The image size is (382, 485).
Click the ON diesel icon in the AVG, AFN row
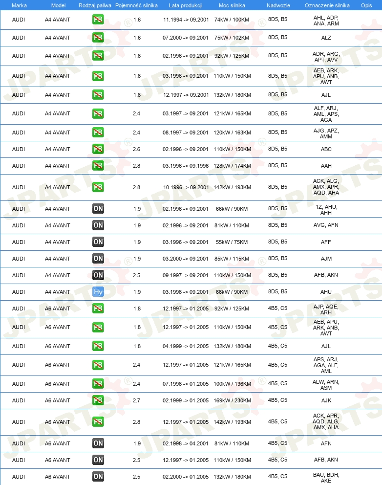pos(98,225)
